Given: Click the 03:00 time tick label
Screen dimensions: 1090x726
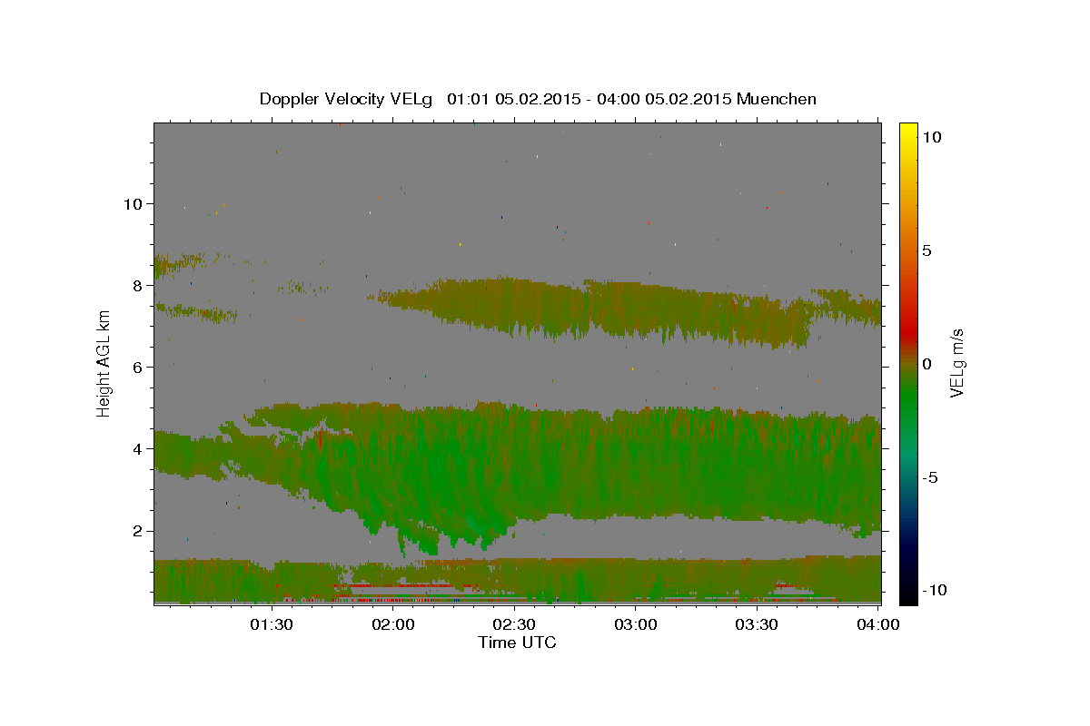Looking at the screenshot, I should tap(637, 624).
